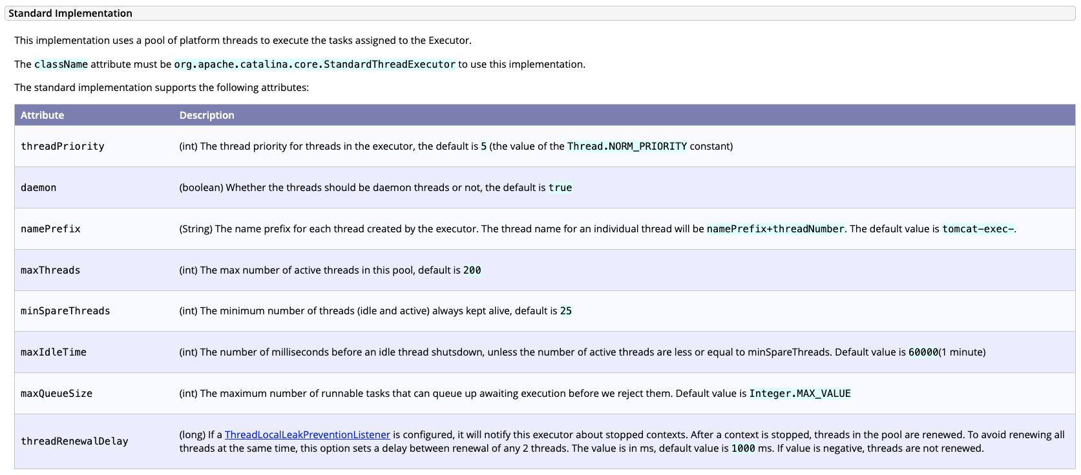Click the tomcat-exec- default value

(978, 229)
